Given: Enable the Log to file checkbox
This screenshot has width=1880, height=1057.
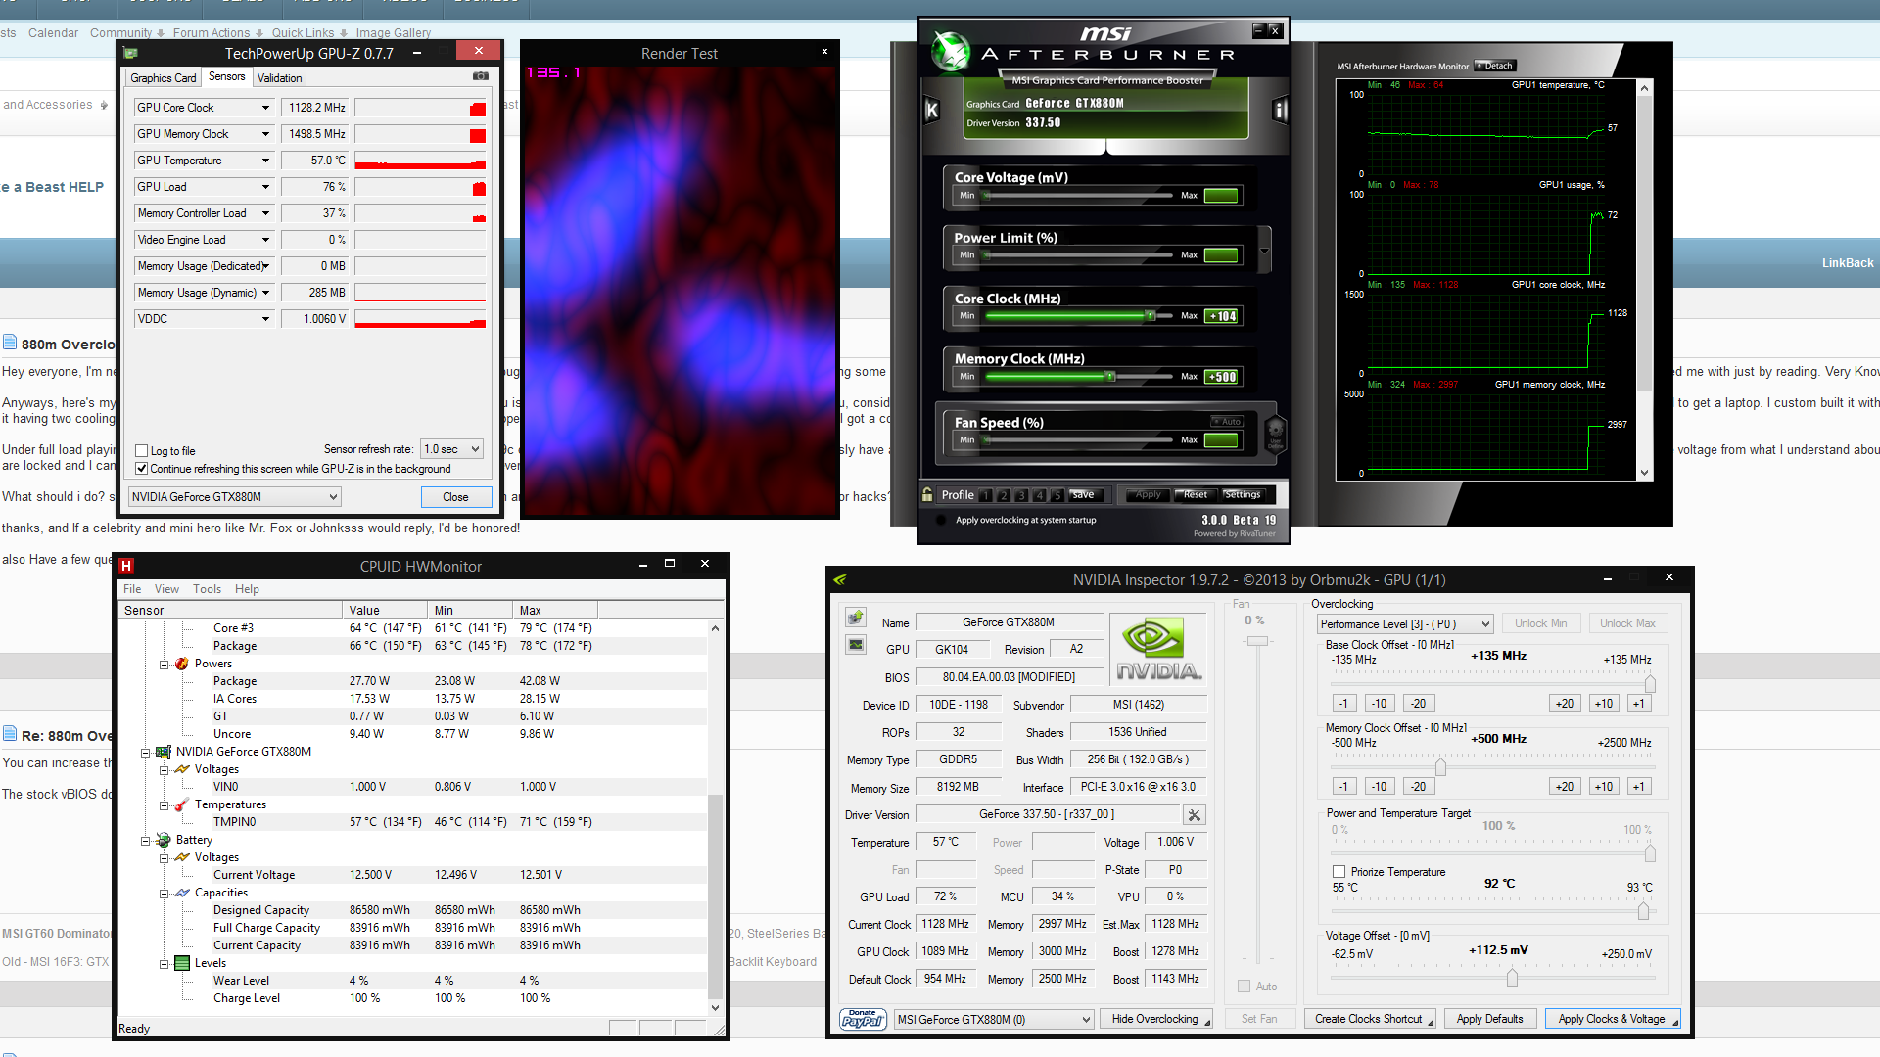Looking at the screenshot, I should pyautogui.click(x=142, y=451).
